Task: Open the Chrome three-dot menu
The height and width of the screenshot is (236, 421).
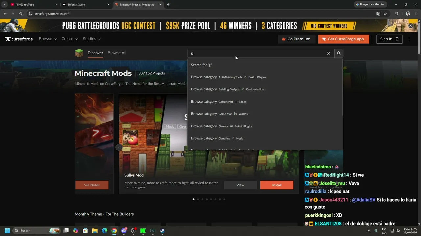Action: [416, 14]
